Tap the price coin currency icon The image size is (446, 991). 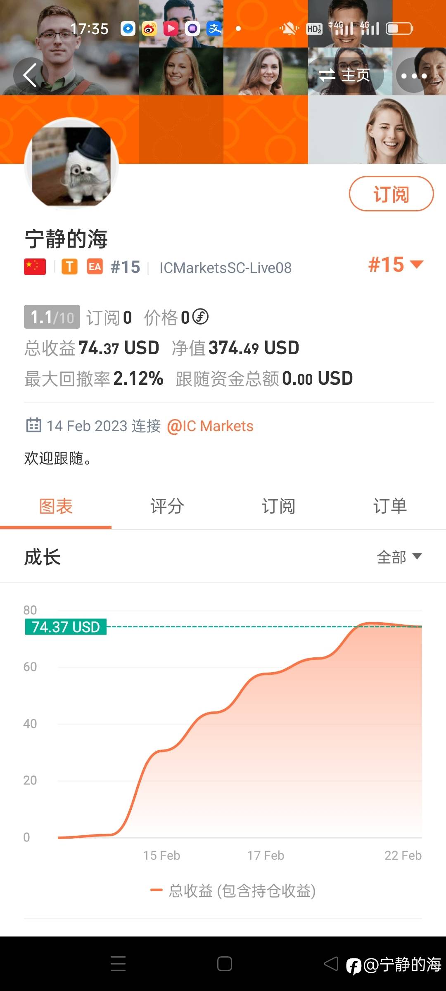coord(201,317)
